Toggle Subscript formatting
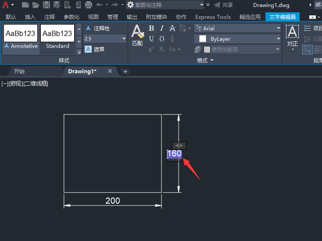 click(x=162, y=49)
